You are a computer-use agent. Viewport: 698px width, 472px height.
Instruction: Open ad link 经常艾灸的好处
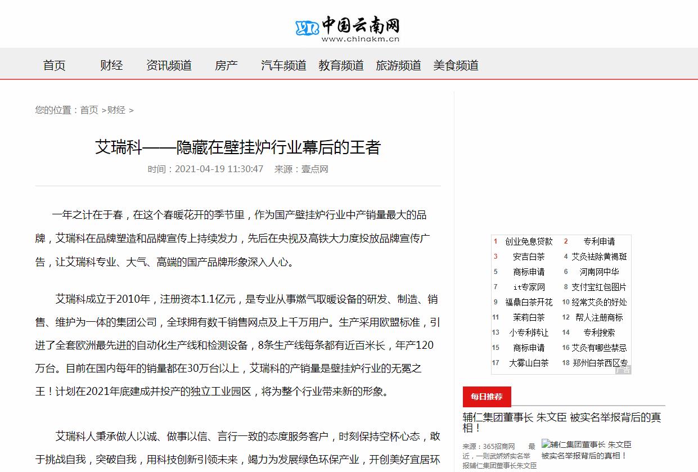pyautogui.click(x=599, y=302)
